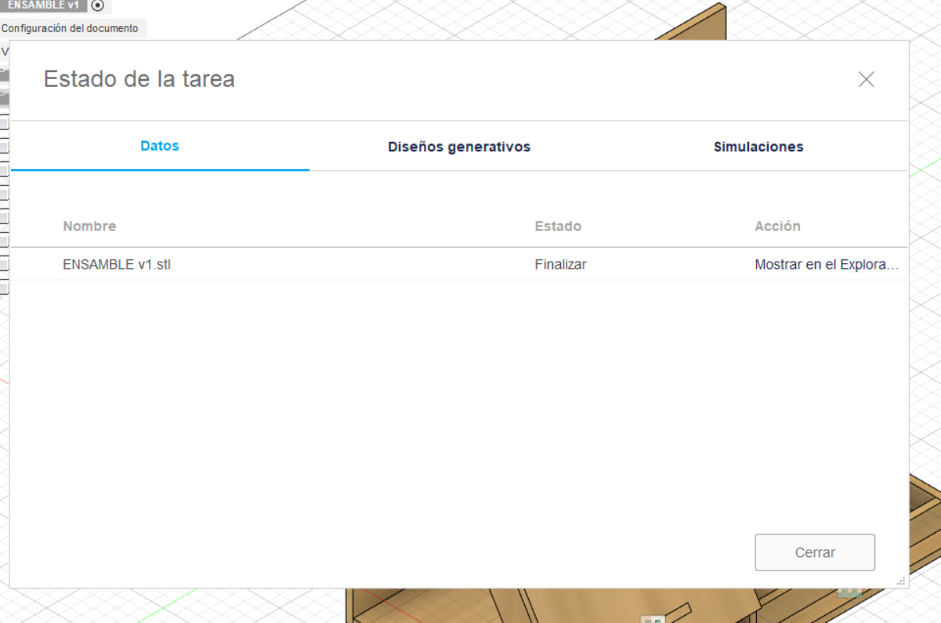
Task: Follow the Mostrar en el Explorador link
Action: coord(827,264)
